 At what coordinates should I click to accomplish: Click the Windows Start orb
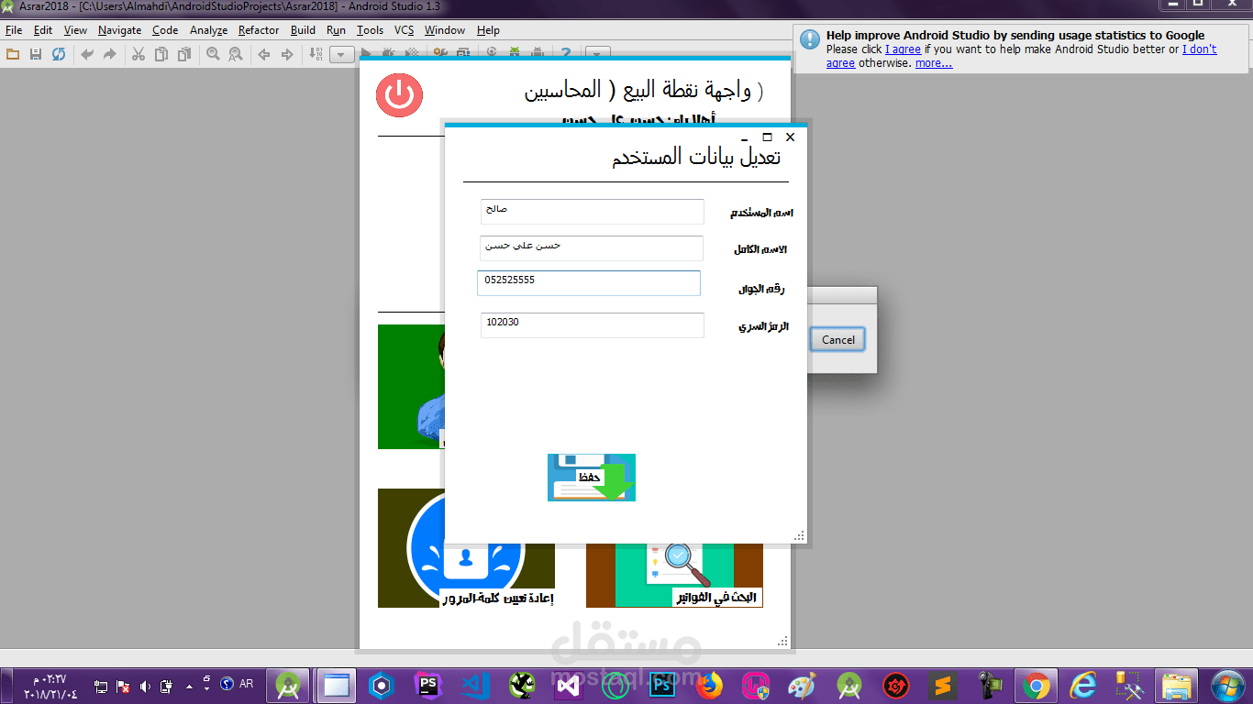click(x=1227, y=685)
